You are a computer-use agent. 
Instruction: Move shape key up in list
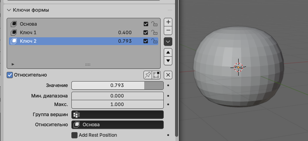[x=168, y=52]
